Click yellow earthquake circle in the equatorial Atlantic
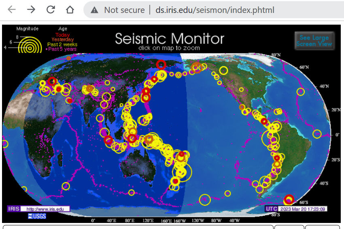This screenshot has width=344, height=229. click(x=317, y=134)
